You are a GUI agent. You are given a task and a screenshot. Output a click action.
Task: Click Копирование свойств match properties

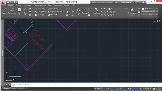(132, 12)
